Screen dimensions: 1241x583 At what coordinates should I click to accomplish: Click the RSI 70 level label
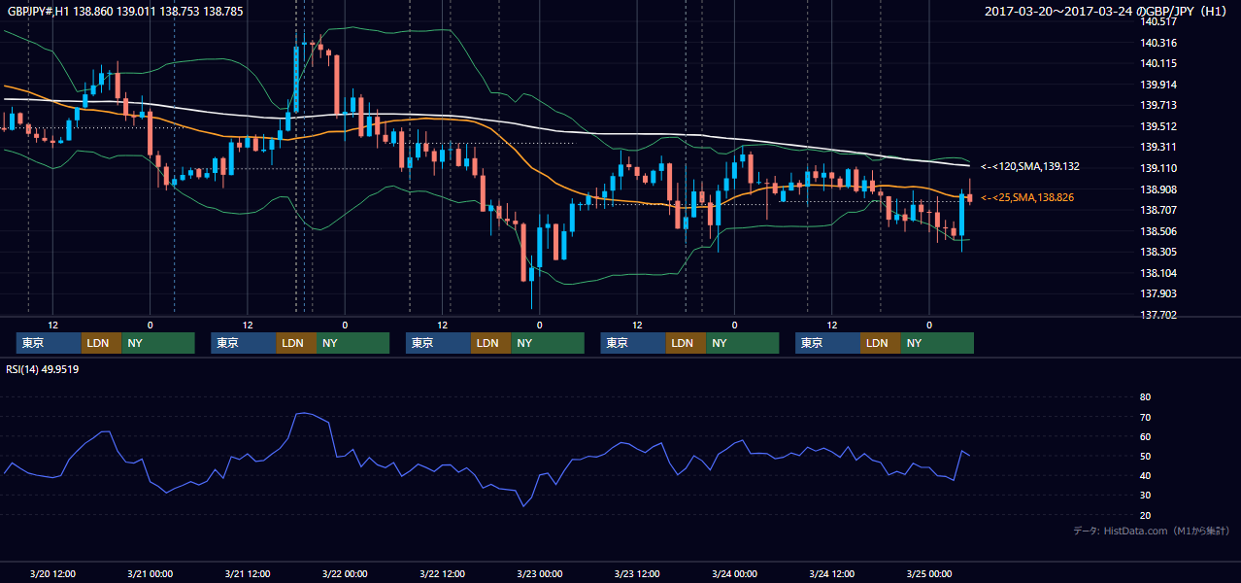[x=1145, y=417]
